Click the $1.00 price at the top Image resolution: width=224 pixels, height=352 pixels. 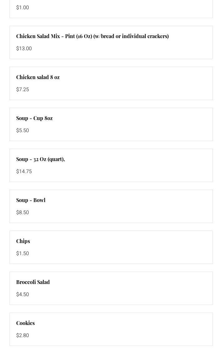[23, 8]
